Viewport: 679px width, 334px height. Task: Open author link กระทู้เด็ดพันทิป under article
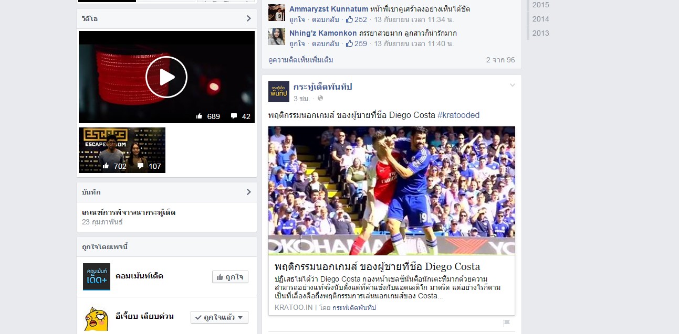pos(354,308)
